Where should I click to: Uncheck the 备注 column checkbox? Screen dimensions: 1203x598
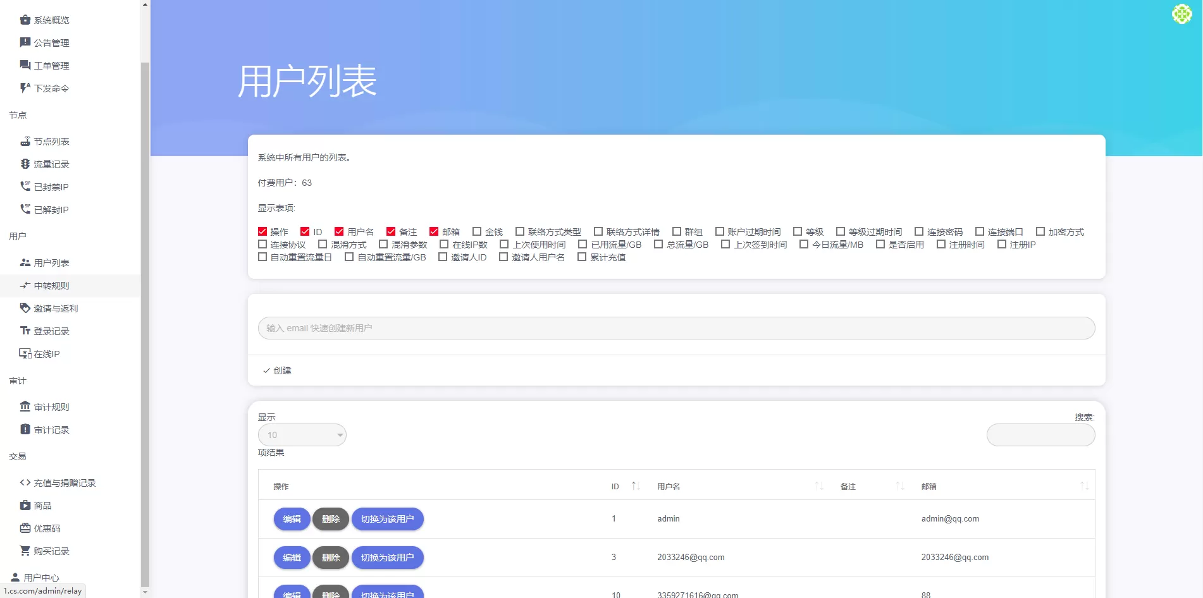tap(391, 232)
